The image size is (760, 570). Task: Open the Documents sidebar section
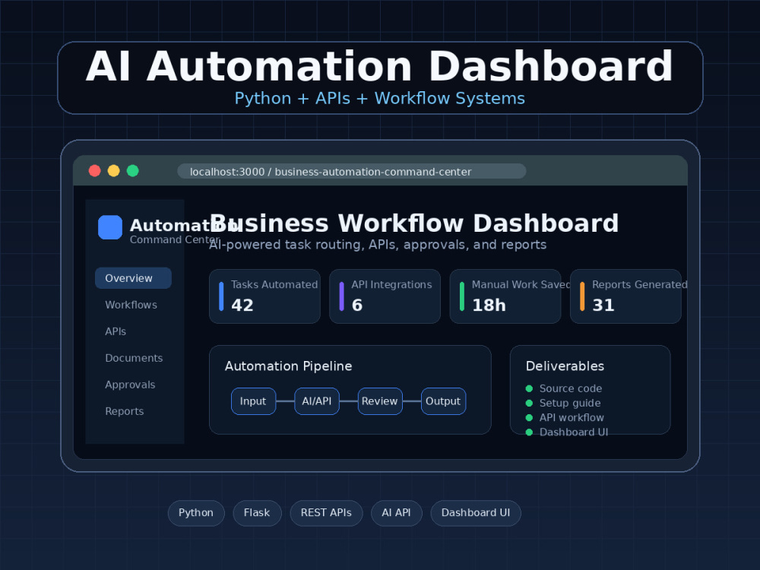point(134,358)
